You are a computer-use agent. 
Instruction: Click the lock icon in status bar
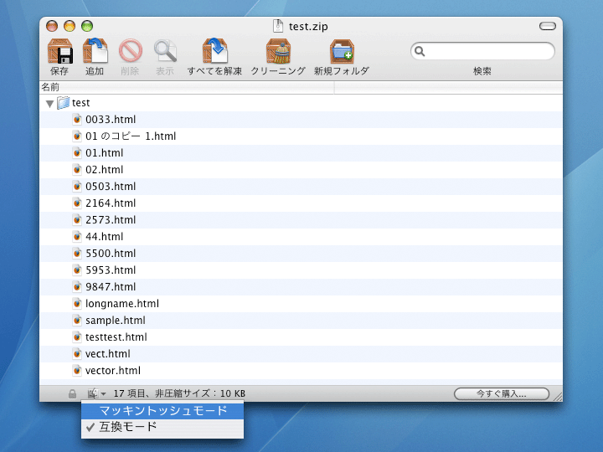[72, 393]
